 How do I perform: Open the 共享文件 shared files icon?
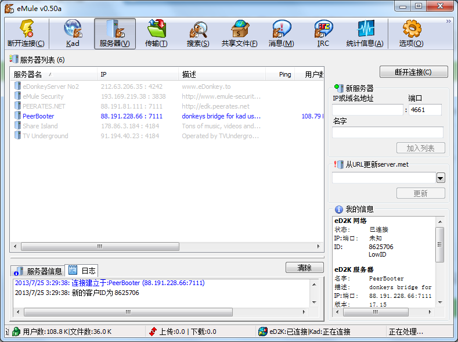point(240,28)
